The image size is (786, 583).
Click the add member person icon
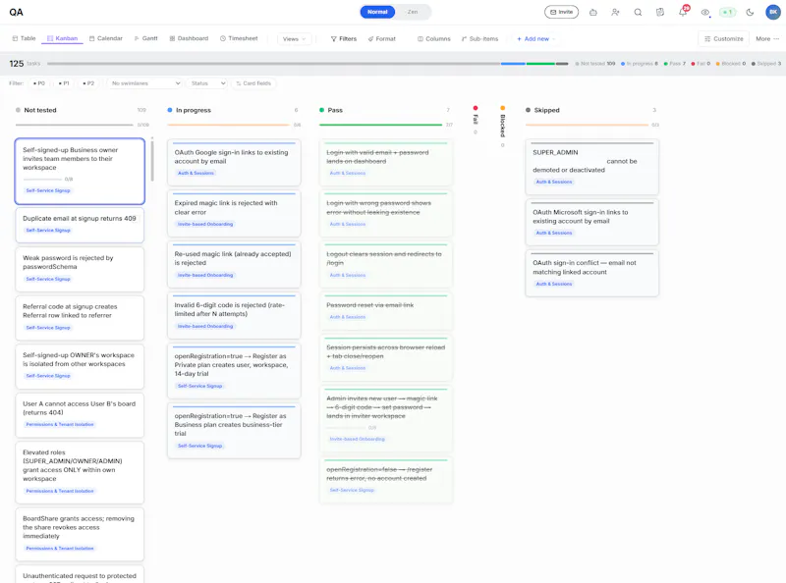615,12
